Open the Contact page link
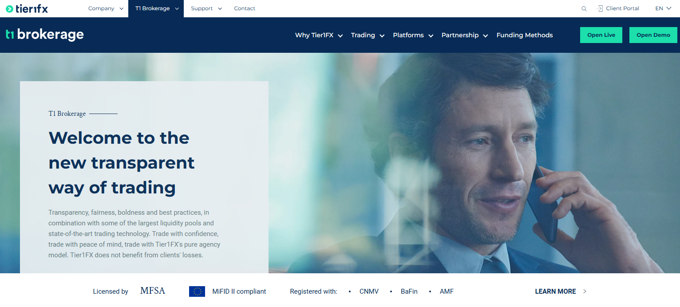This screenshot has height=307, width=680. (x=245, y=8)
